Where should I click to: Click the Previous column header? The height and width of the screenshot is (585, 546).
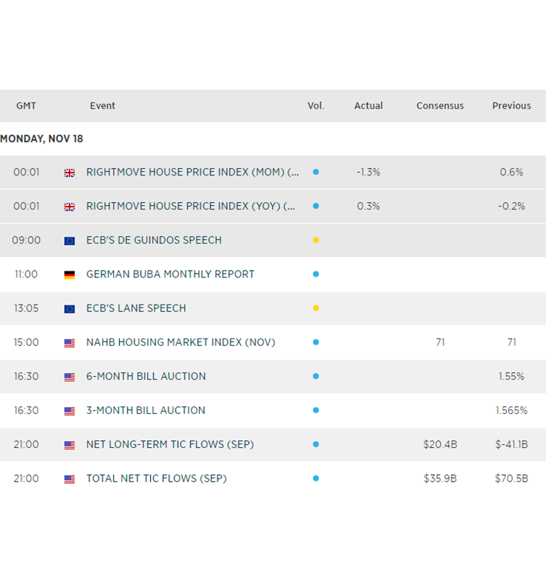click(x=511, y=106)
